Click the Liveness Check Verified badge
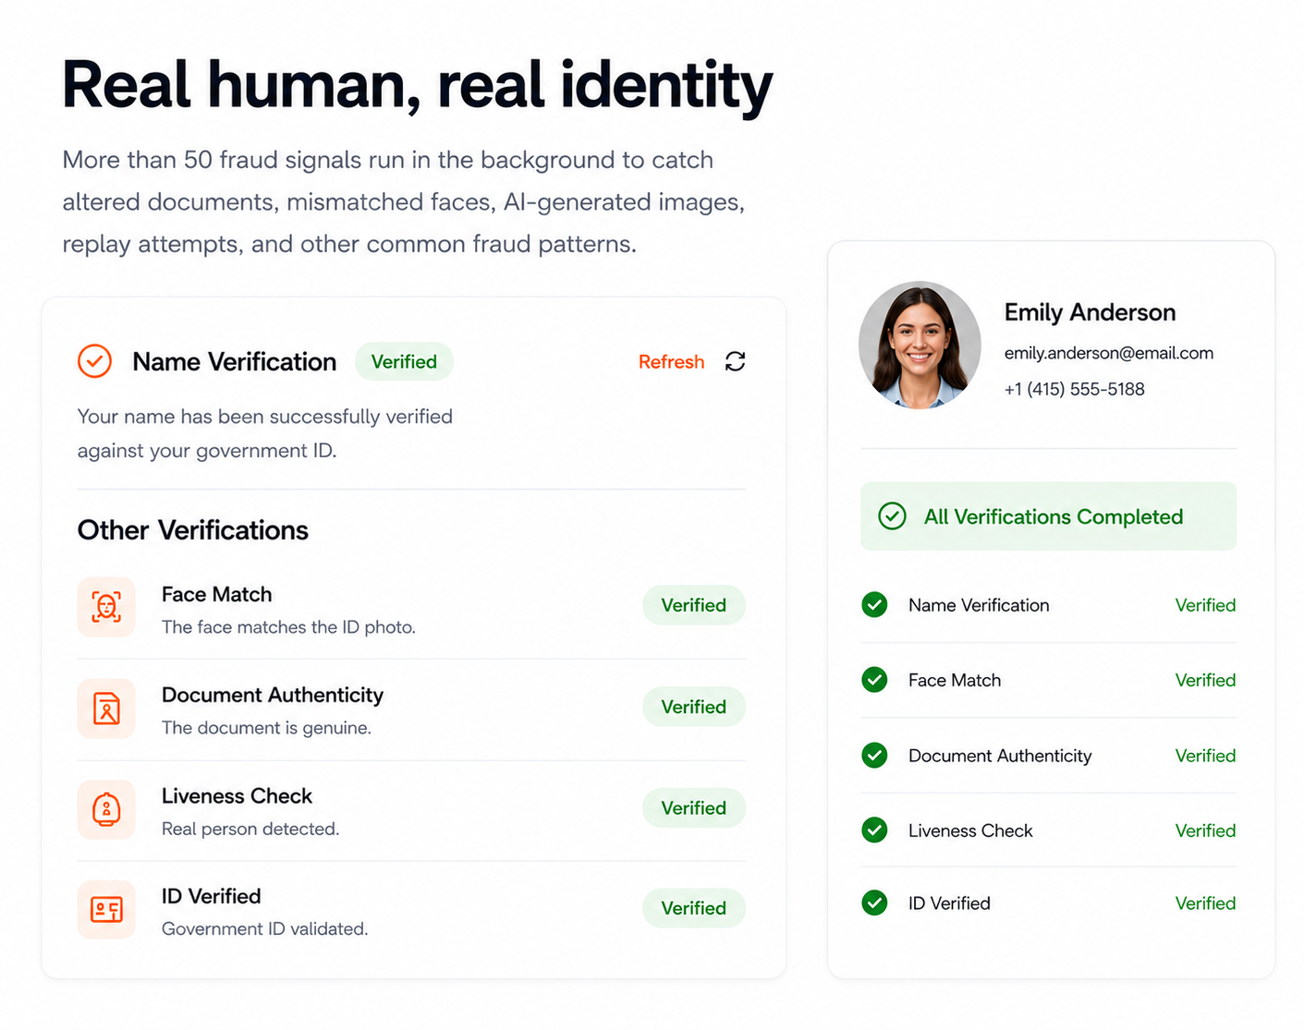The height and width of the screenshot is (1030, 1304). click(694, 808)
